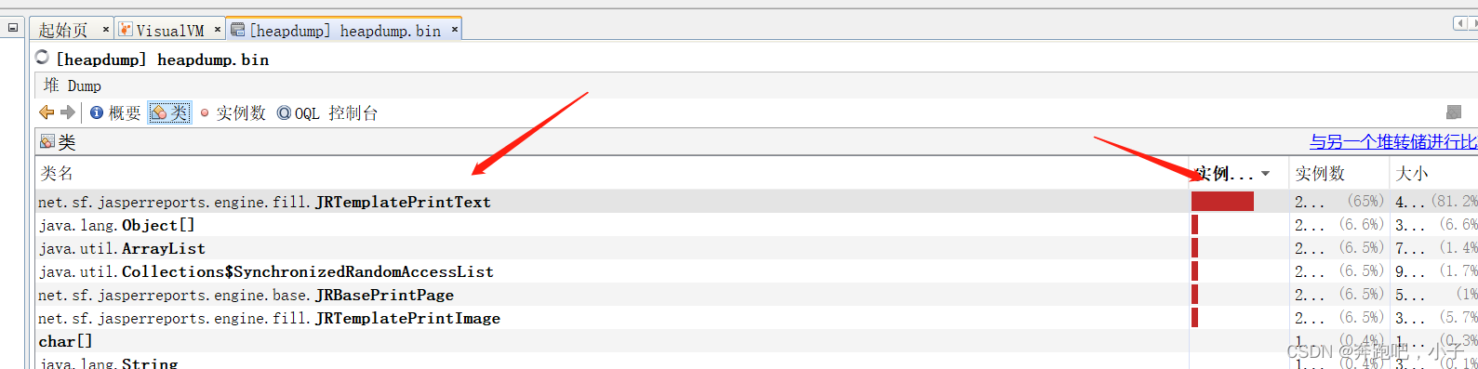Switch to the 起始页 tab
The image size is (1478, 369).
pos(63,30)
